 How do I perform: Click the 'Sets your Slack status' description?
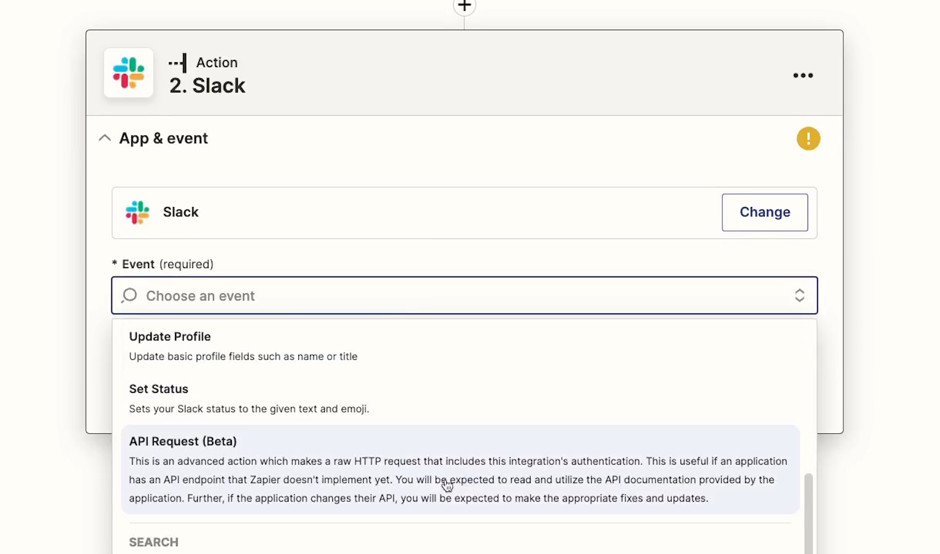point(249,409)
